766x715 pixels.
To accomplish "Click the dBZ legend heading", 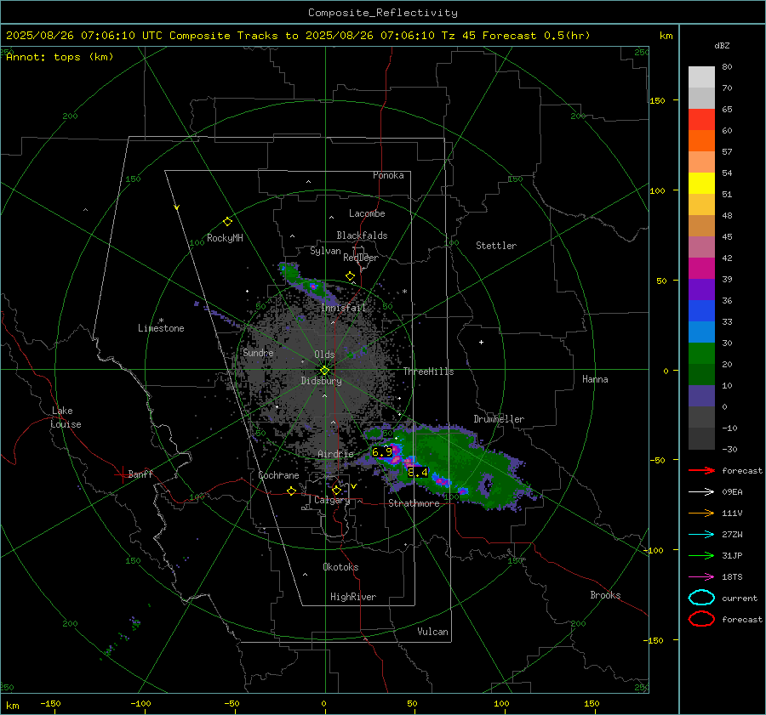I will click(x=722, y=45).
